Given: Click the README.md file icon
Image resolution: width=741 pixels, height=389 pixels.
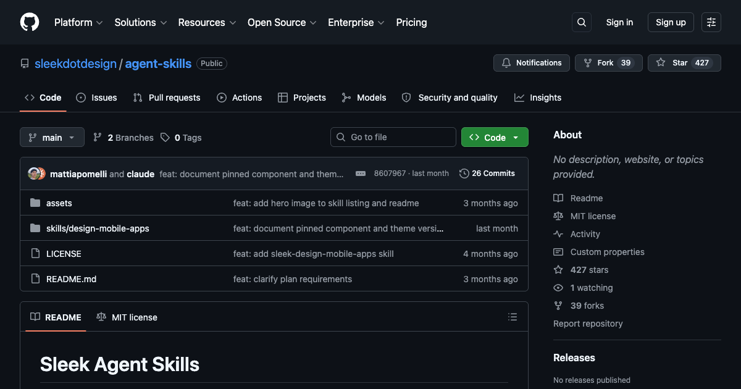Looking at the screenshot, I should (x=35, y=279).
